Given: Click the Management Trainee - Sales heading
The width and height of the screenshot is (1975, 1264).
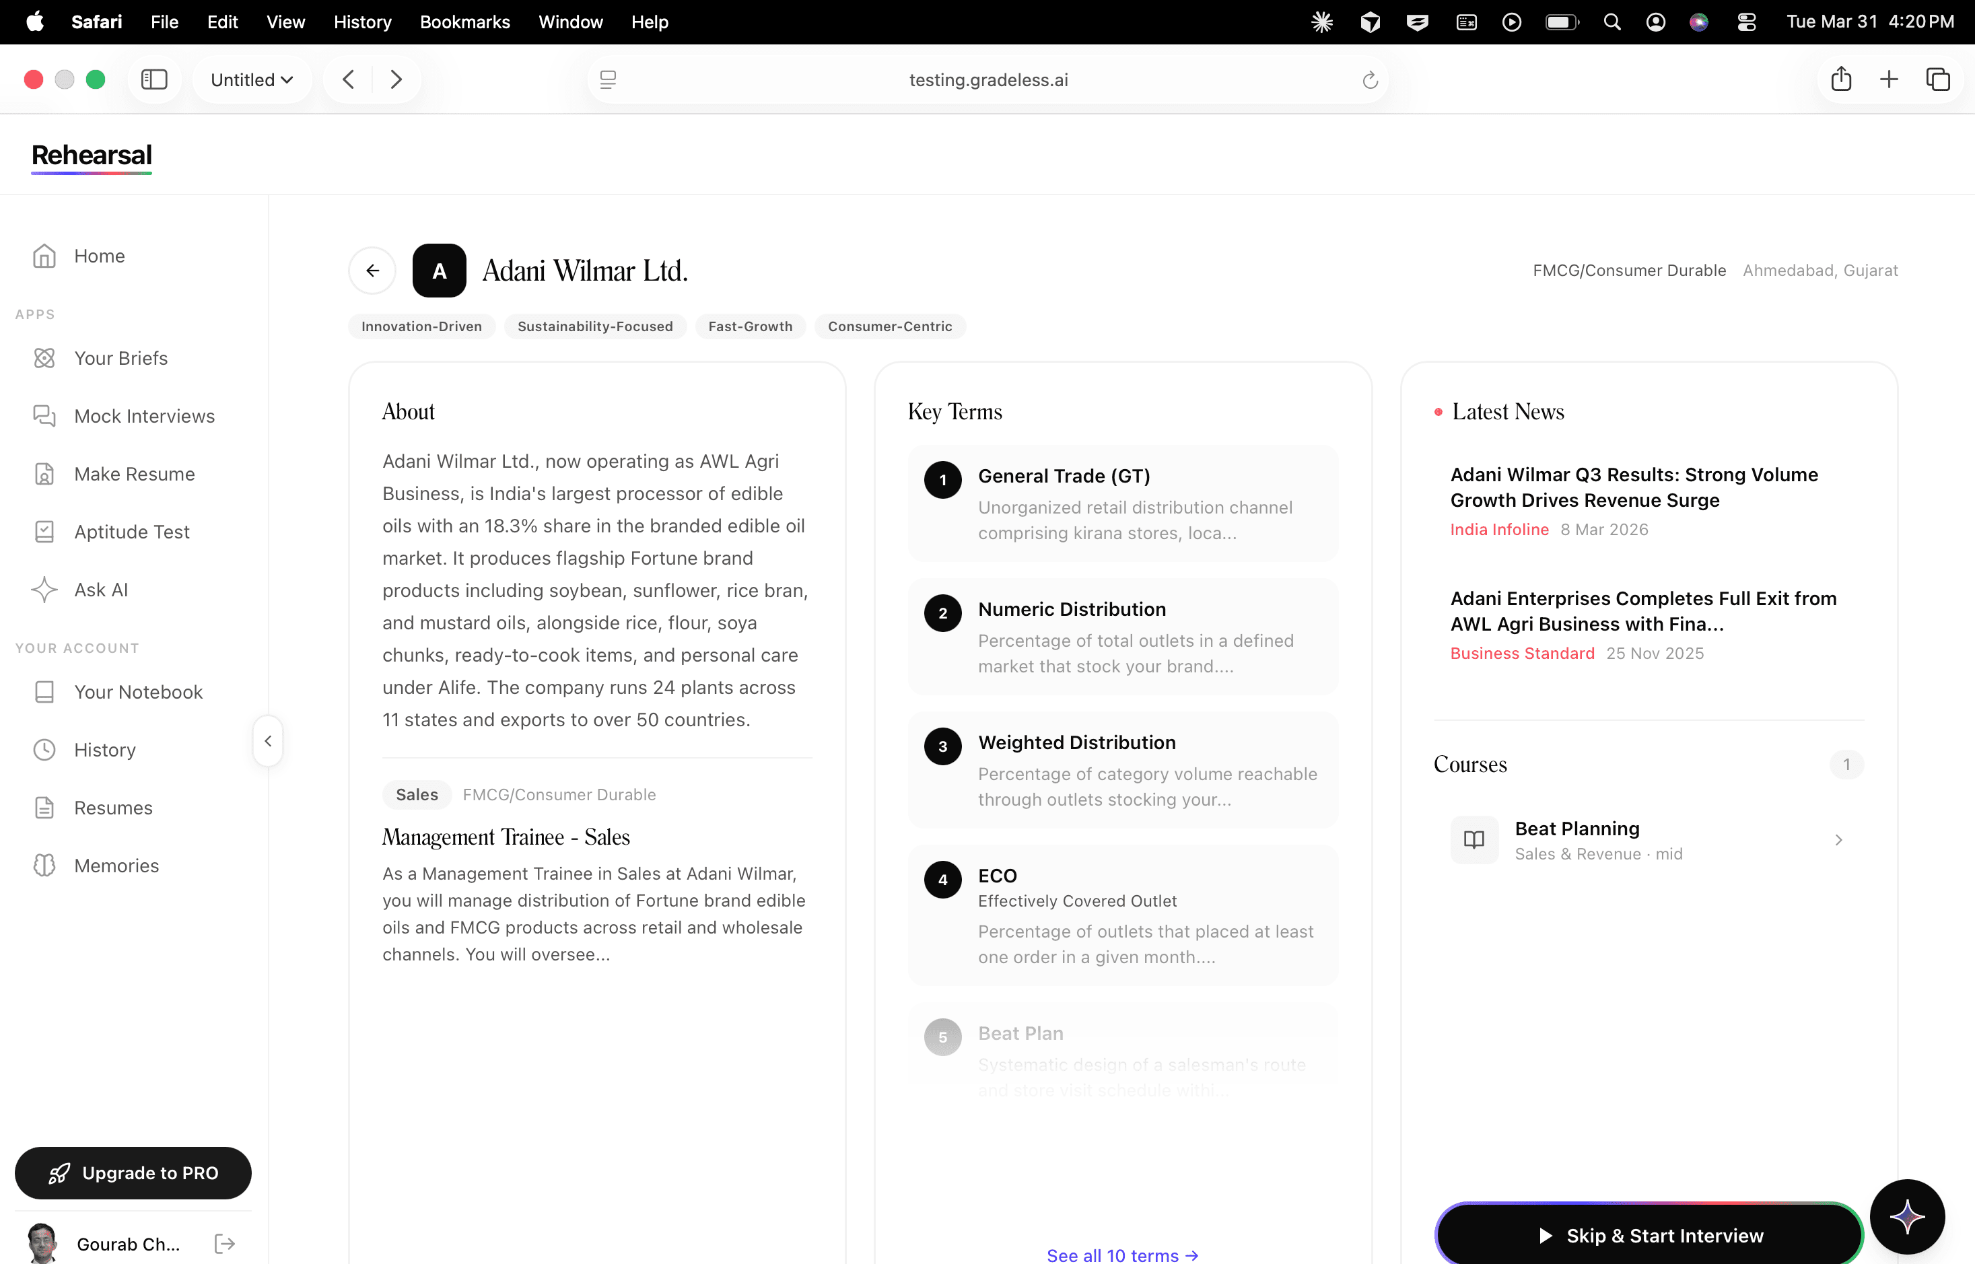Looking at the screenshot, I should (506, 837).
